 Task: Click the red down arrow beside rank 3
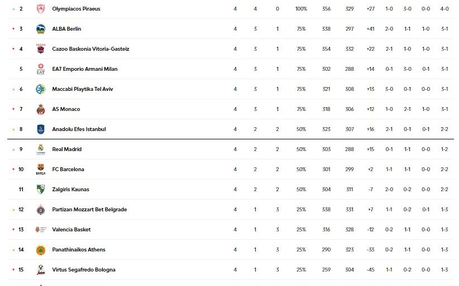pos(13,29)
